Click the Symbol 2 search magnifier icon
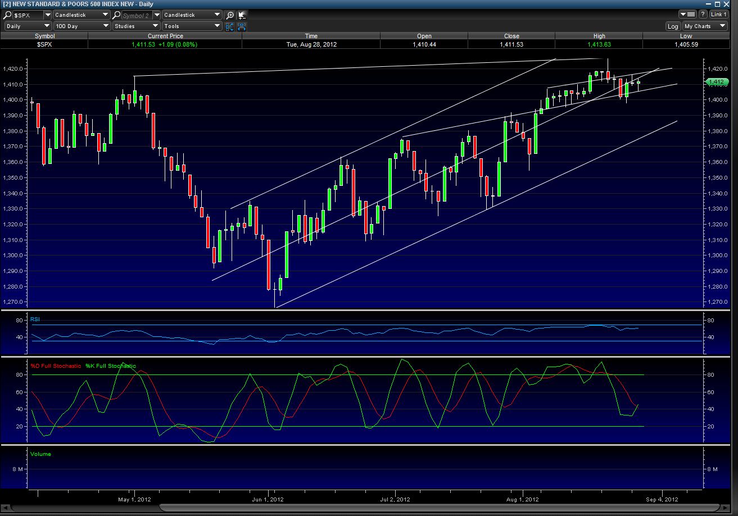 pyautogui.click(x=117, y=15)
